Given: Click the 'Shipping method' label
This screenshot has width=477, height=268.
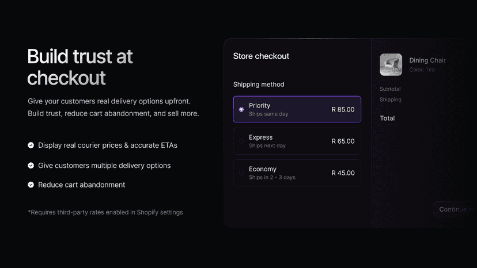Looking at the screenshot, I should click(x=259, y=85).
